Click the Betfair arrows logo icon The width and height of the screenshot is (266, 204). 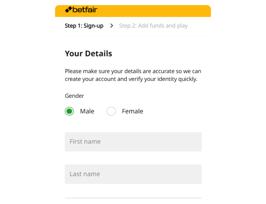[69, 10]
